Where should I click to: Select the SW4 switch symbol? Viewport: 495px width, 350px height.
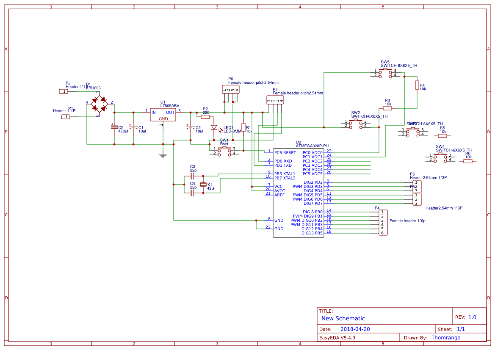click(x=440, y=157)
